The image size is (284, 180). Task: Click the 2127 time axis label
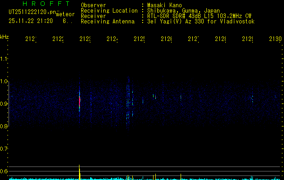(x=193, y=39)
